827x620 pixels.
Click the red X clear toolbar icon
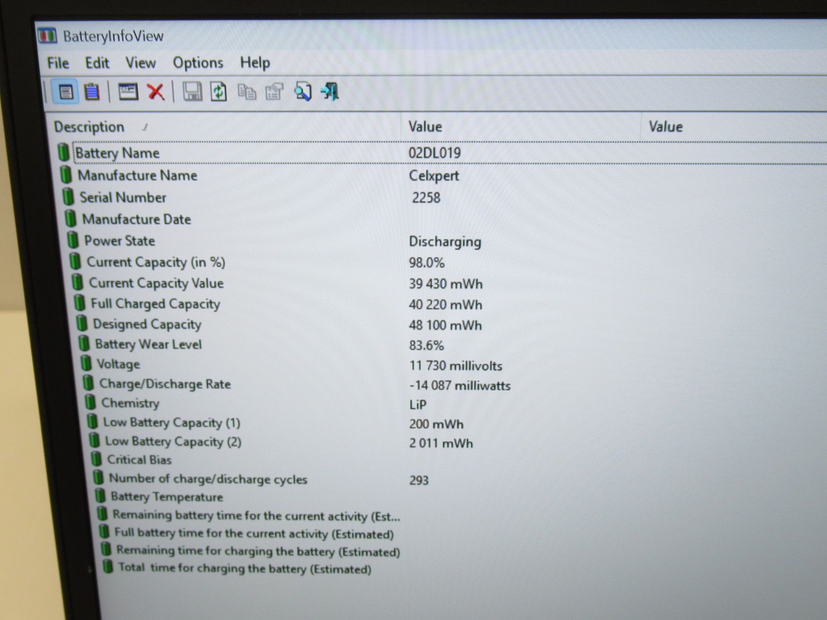coord(155,92)
